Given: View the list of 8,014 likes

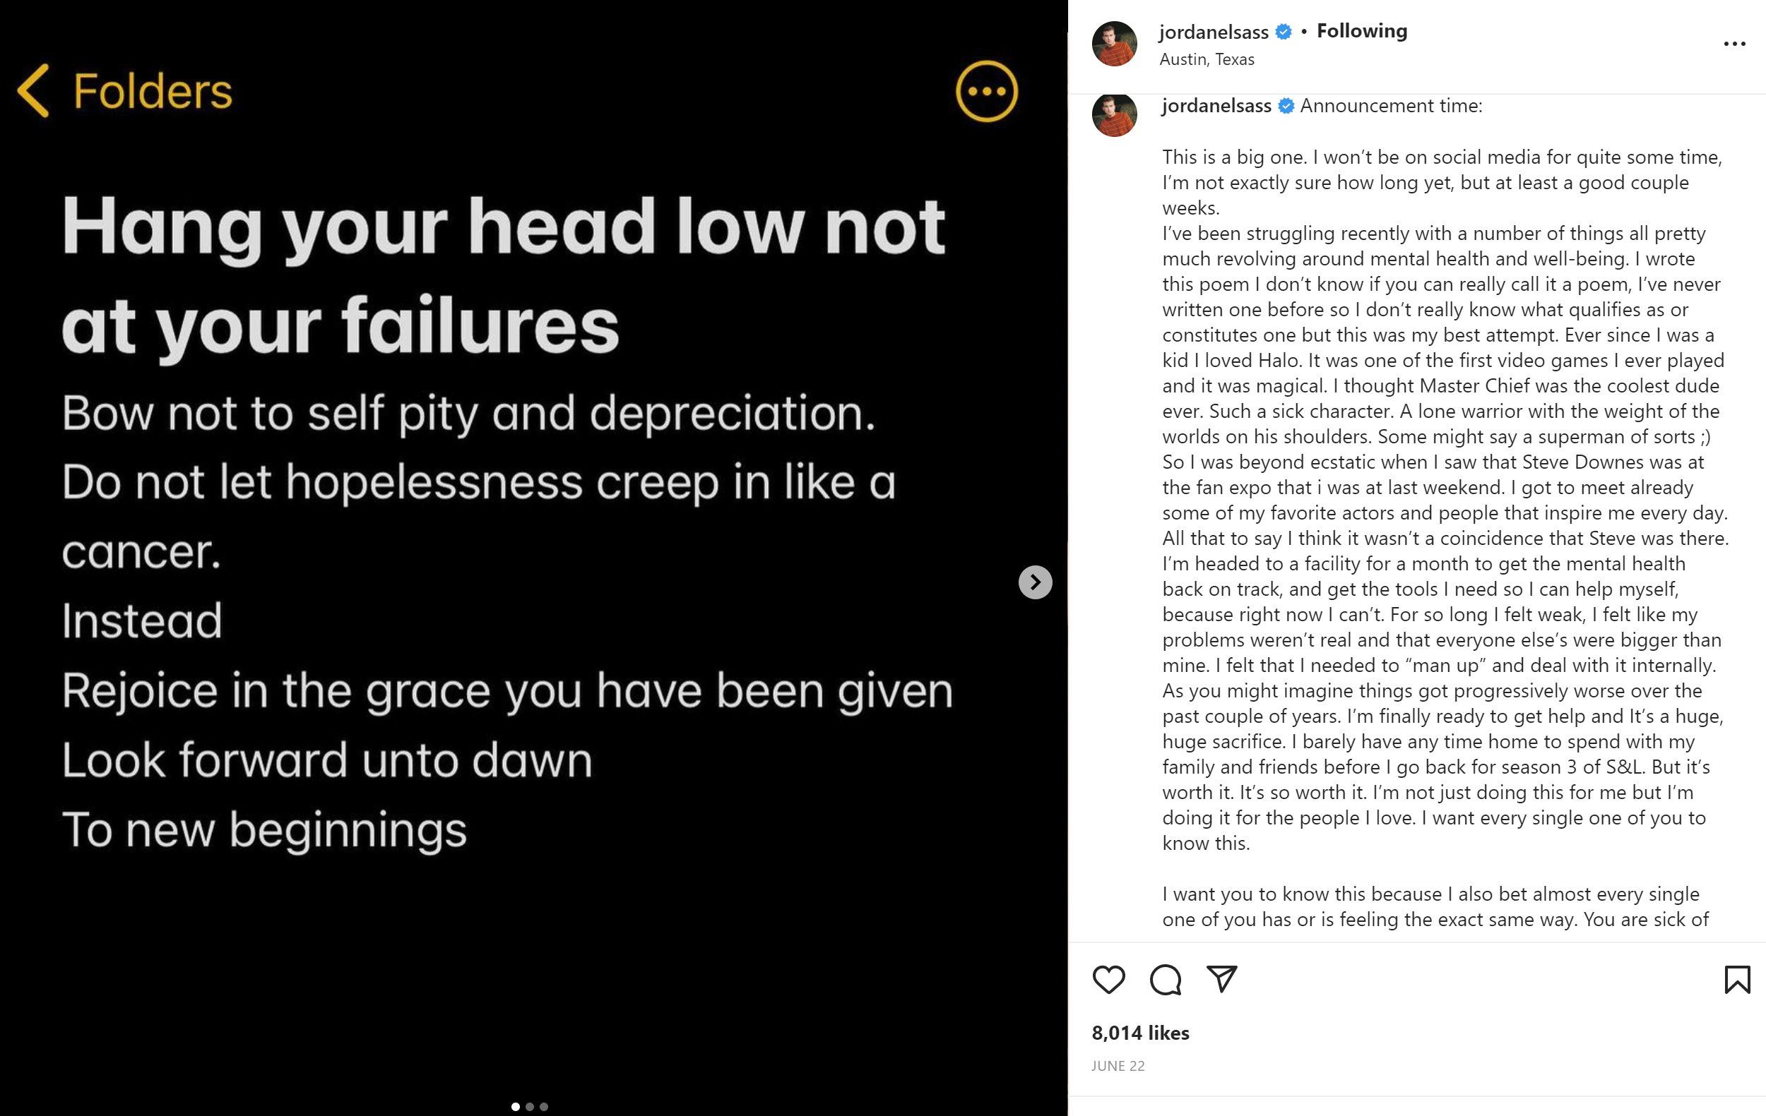Looking at the screenshot, I should tap(1140, 1033).
